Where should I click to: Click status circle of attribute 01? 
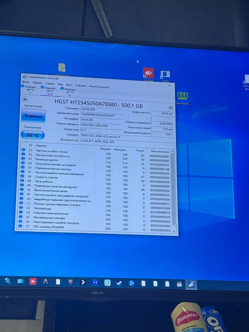pos(23,150)
